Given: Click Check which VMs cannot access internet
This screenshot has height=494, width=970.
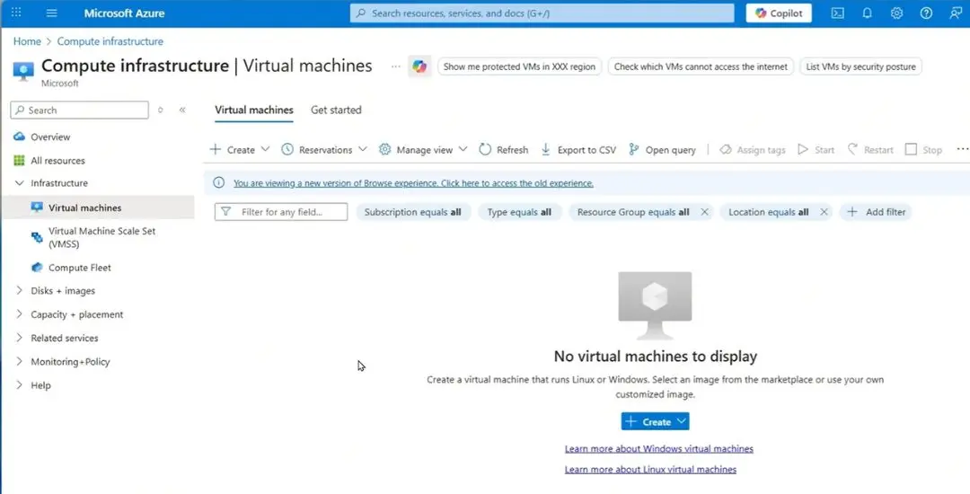Looking at the screenshot, I should [701, 66].
